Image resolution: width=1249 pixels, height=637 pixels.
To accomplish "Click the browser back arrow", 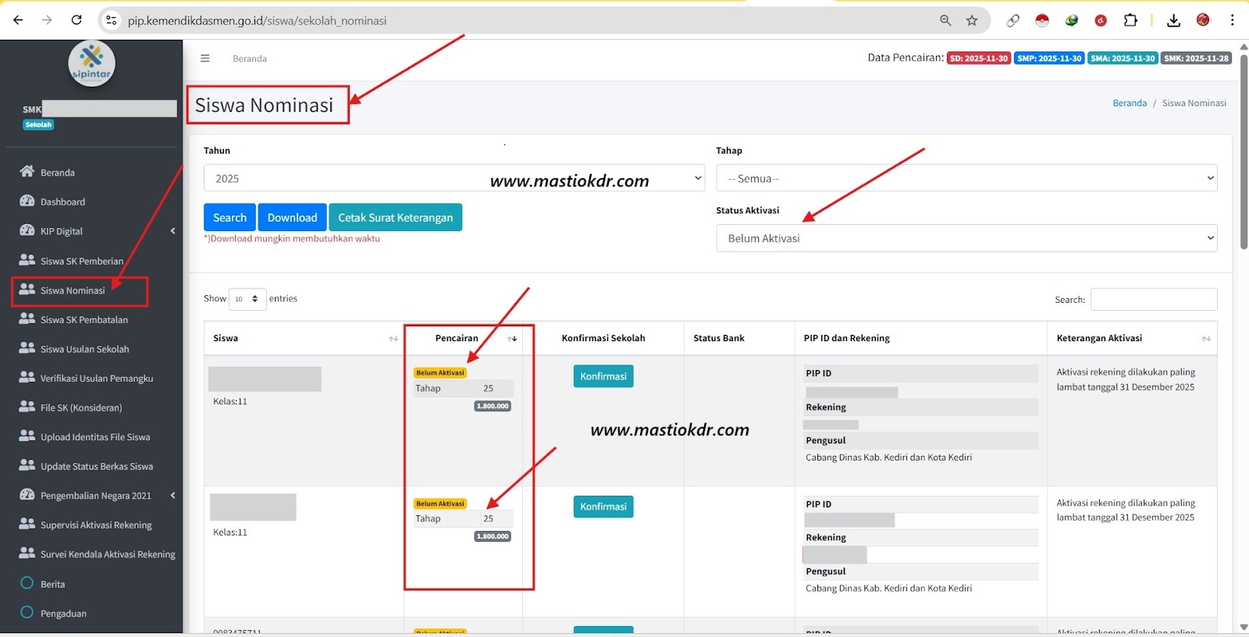I will pos(18,20).
